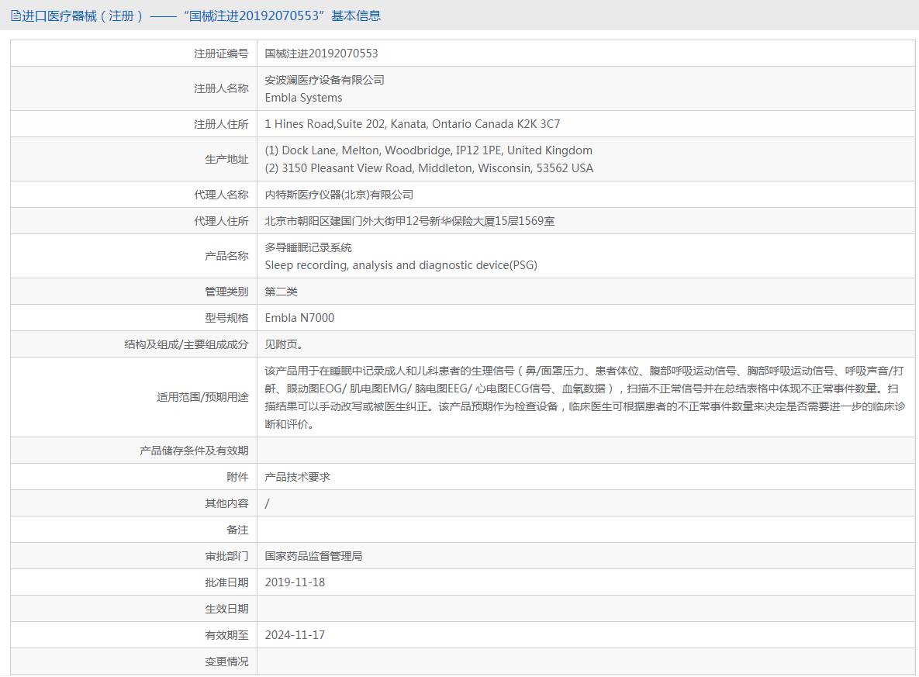Click the approval date 2019-11-18
This screenshot has width=919, height=677.
295,582
